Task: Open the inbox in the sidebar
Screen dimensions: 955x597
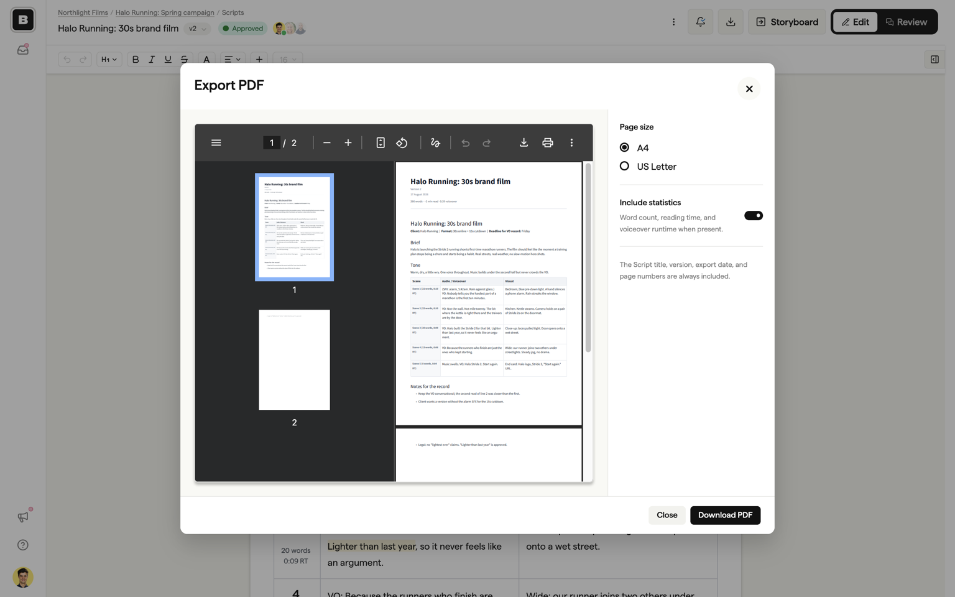Action: click(x=23, y=49)
